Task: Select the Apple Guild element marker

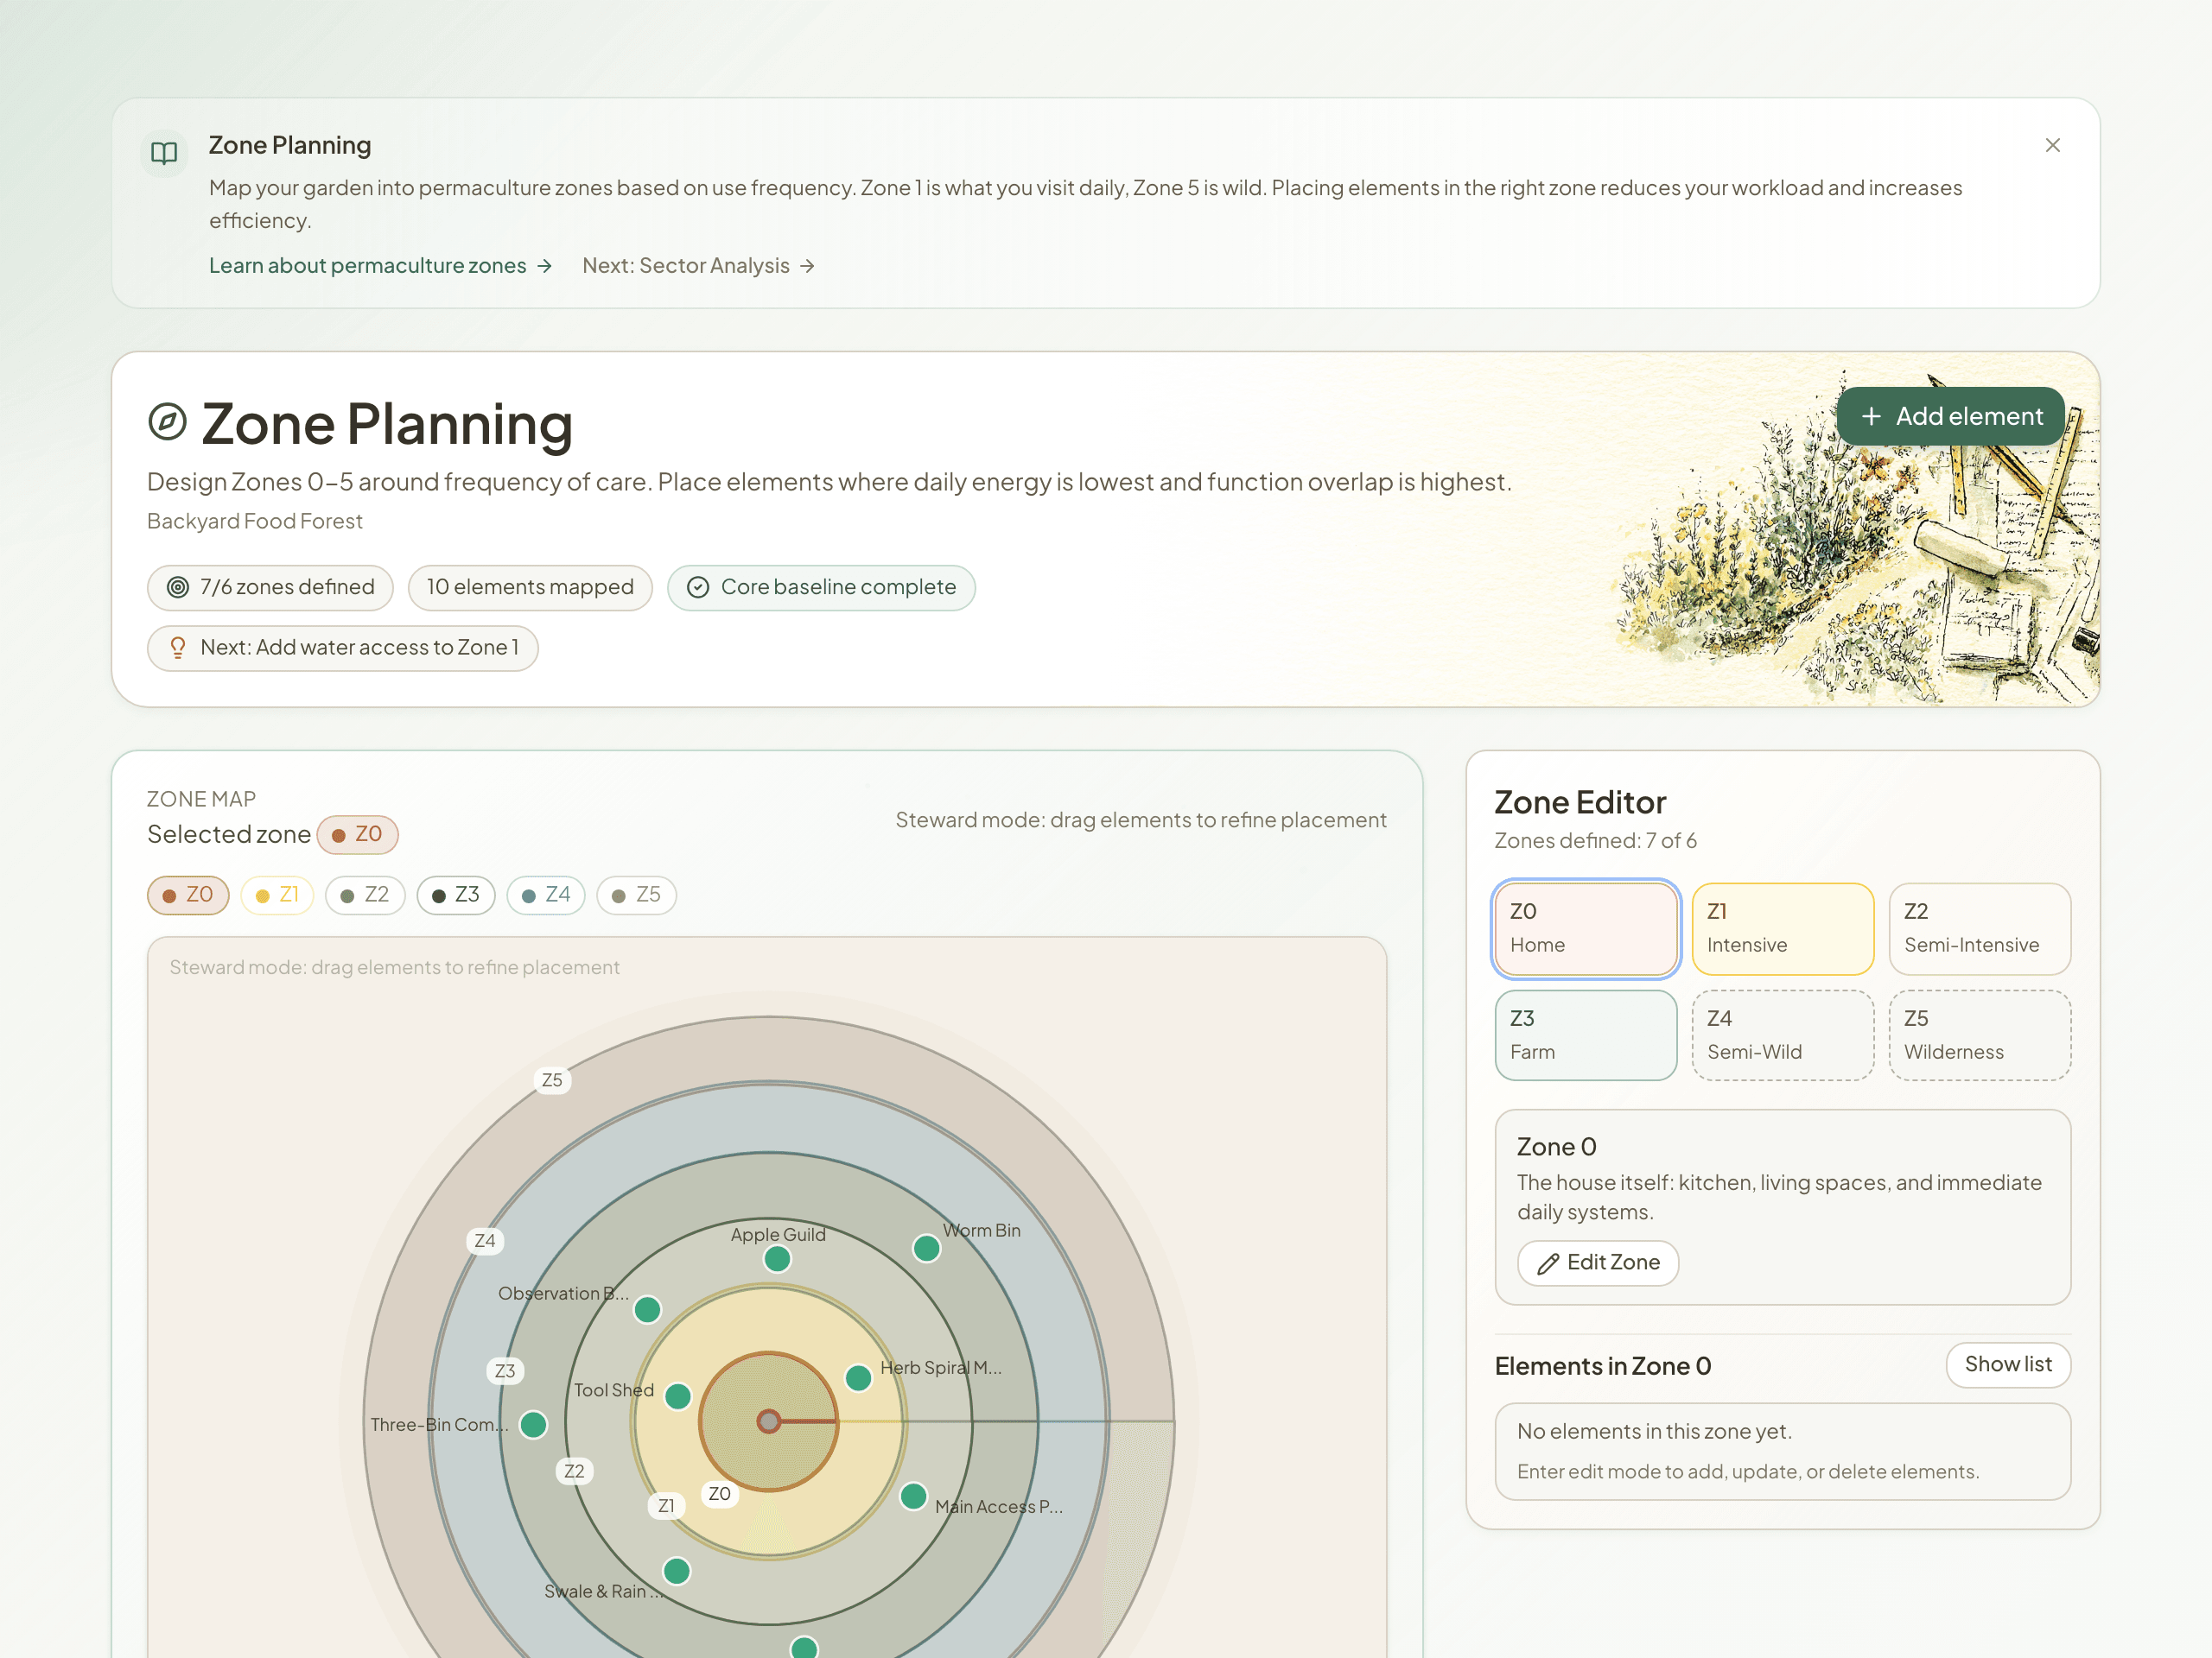Action: point(776,1259)
